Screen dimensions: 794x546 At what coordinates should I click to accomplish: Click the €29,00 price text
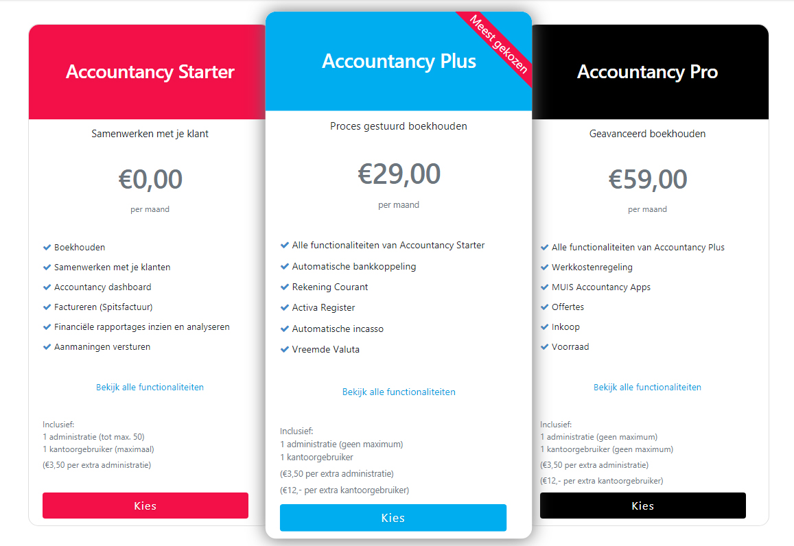tap(399, 174)
